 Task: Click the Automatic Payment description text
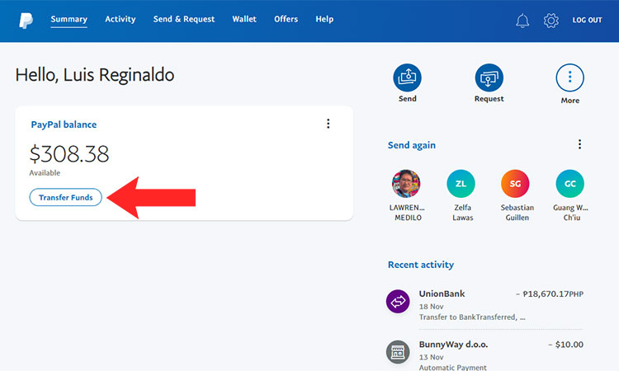(453, 367)
